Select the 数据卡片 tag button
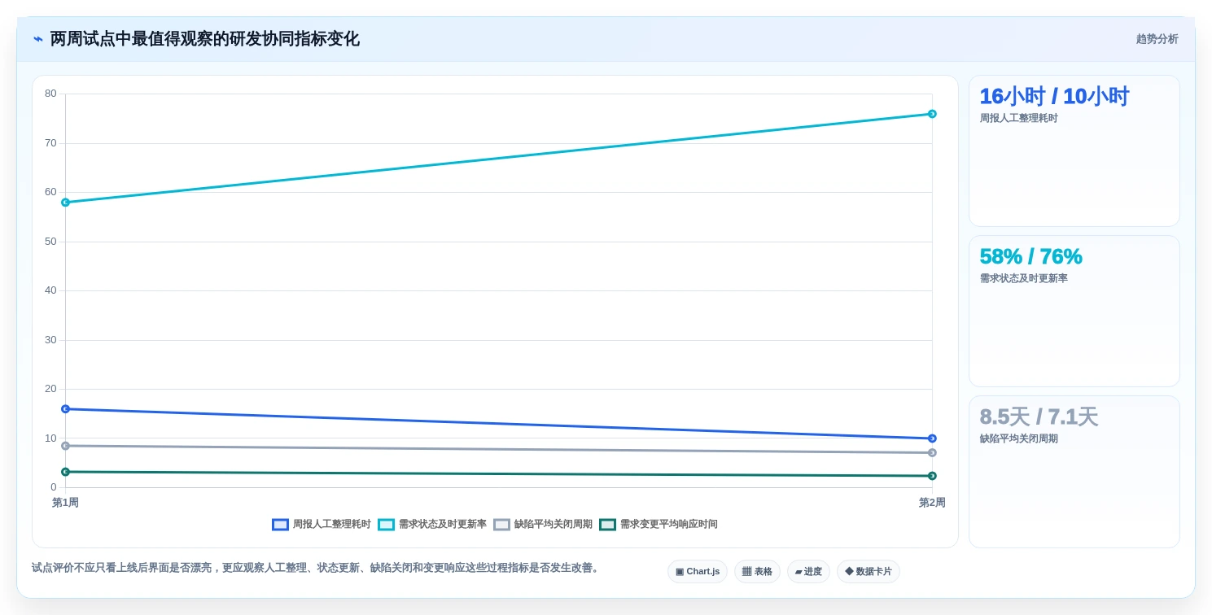 [869, 572]
